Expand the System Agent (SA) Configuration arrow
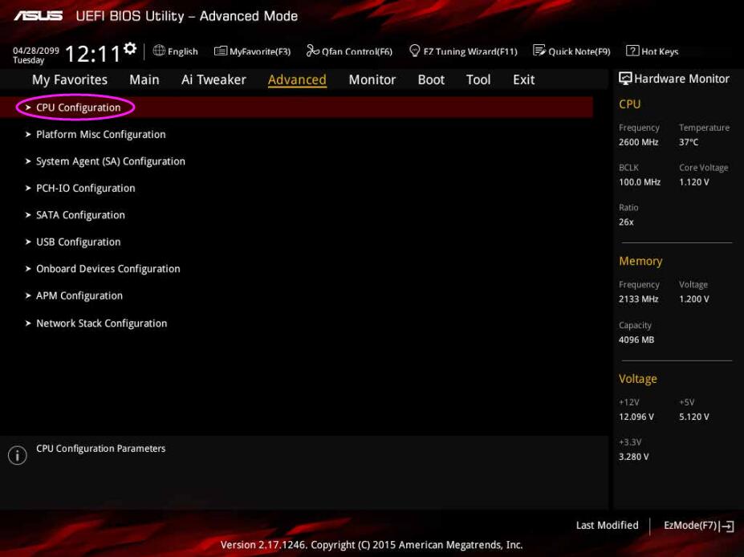The height and width of the screenshot is (557, 744). point(28,161)
